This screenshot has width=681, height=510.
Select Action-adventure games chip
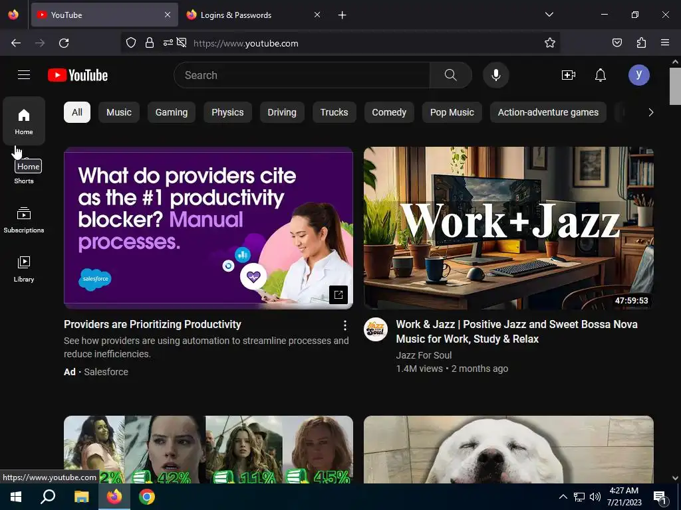click(x=548, y=112)
